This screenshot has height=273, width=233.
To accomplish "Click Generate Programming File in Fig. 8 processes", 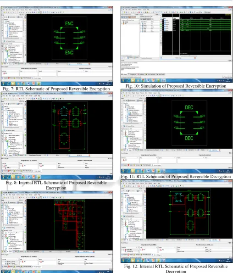I will pos(14,152).
